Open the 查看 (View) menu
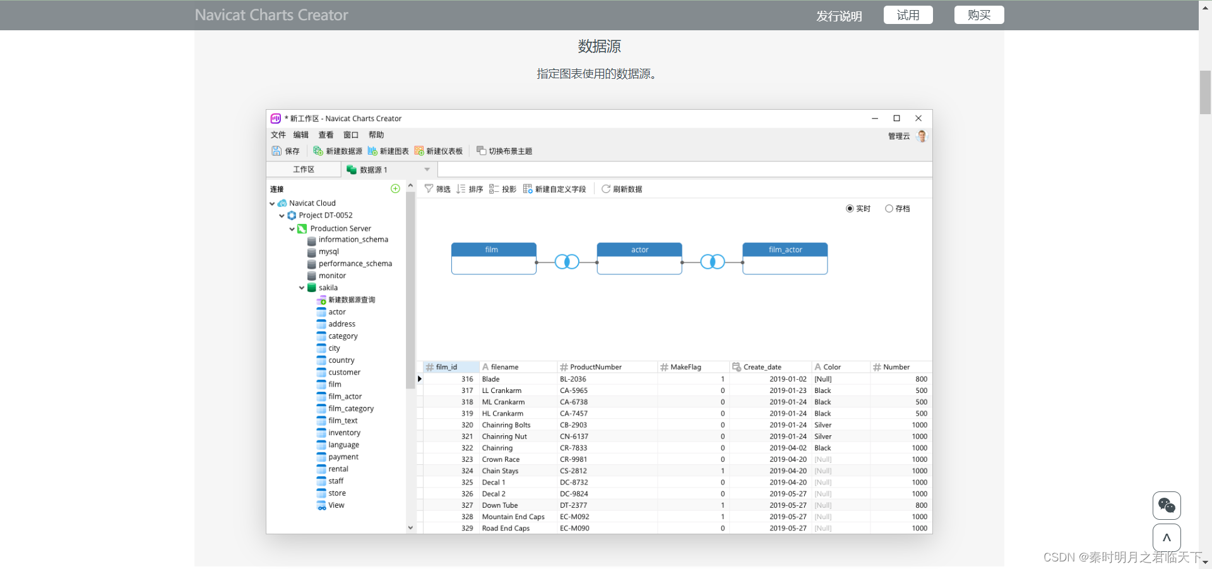Screen dimensions: 1212x569 [326, 135]
